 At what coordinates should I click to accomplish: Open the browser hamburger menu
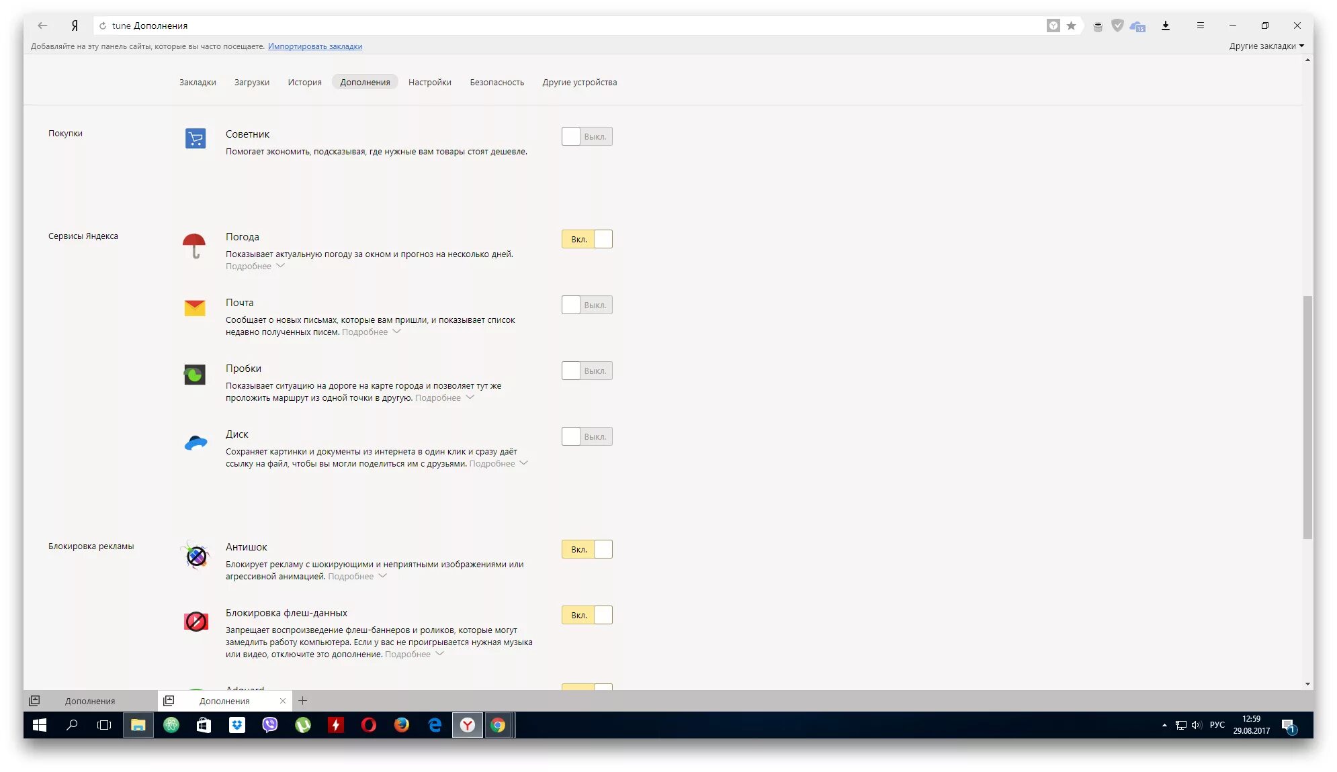(x=1200, y=26)
